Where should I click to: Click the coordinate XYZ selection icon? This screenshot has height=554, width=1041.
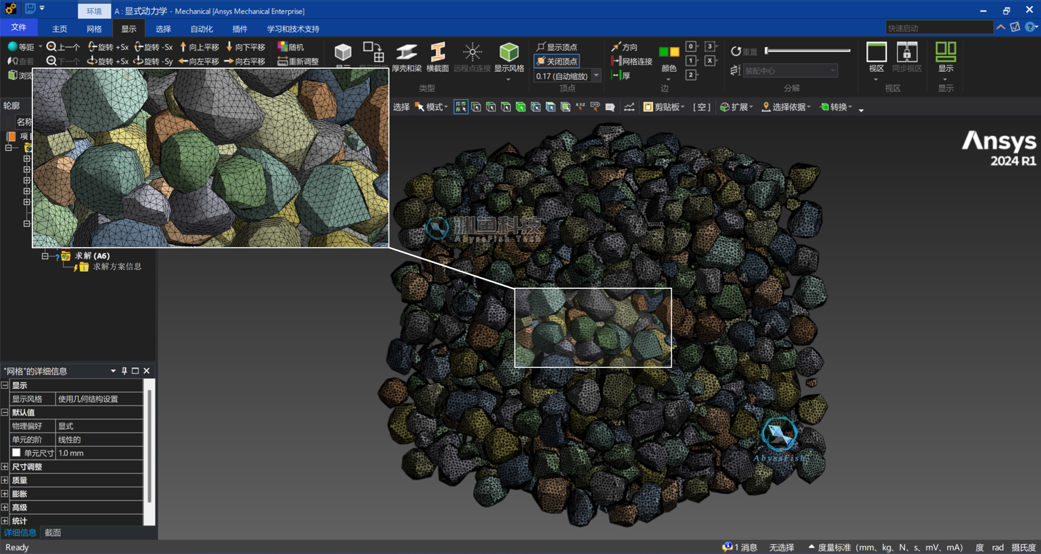[580, 107]
